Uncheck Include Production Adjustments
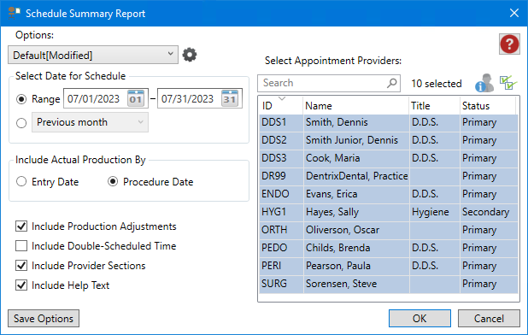 [x=21, y=226]
